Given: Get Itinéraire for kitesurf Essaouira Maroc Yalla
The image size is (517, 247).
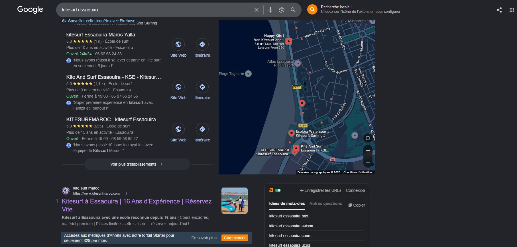Looking at the screenshot, I should (202, 48).
